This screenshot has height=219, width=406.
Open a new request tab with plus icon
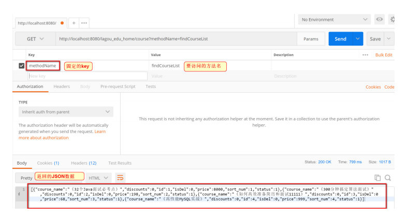[x=74, y=23]
